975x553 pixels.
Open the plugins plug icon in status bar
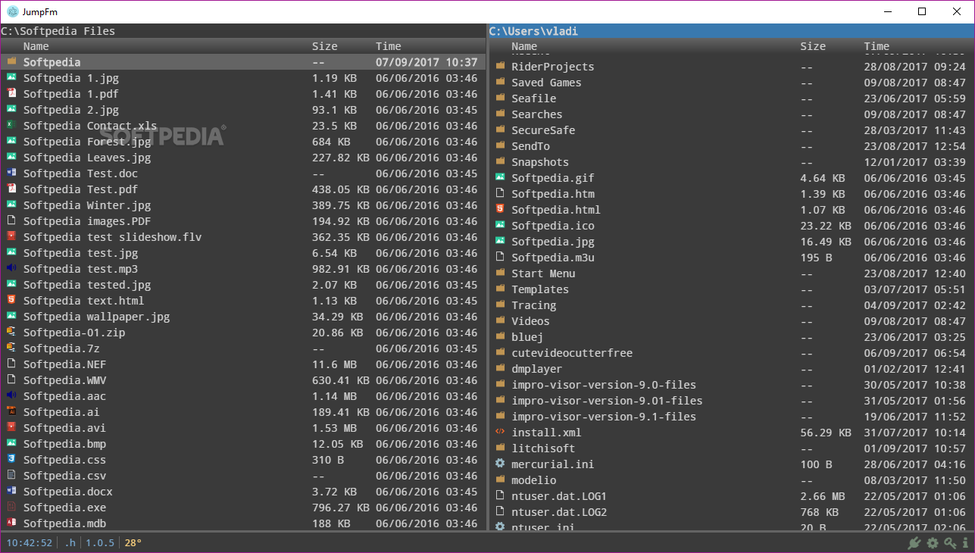pyautogui.click(x=914, y=542)
